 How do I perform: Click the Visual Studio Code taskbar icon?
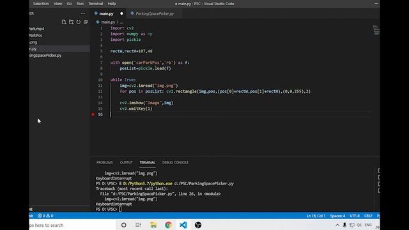pos(183,225)
